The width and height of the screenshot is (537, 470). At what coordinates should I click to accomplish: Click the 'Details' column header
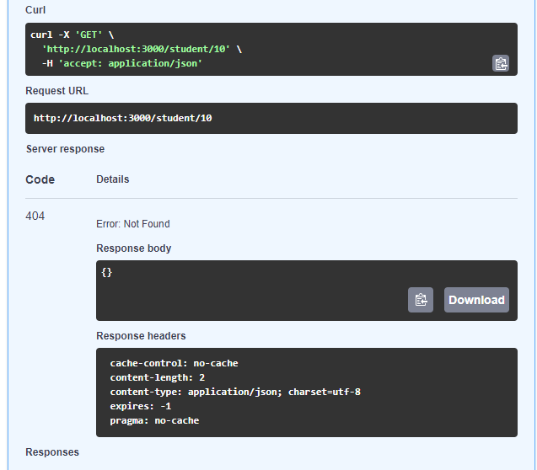[x=113, y=179]
